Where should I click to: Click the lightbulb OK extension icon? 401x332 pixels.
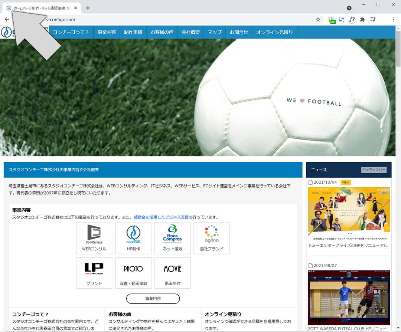tap(332, 20)
